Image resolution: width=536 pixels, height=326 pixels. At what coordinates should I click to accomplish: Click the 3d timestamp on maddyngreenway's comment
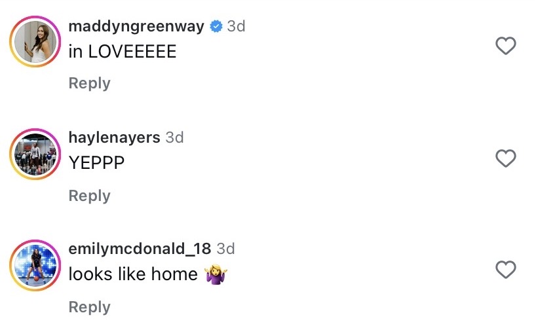click(236, 26)
